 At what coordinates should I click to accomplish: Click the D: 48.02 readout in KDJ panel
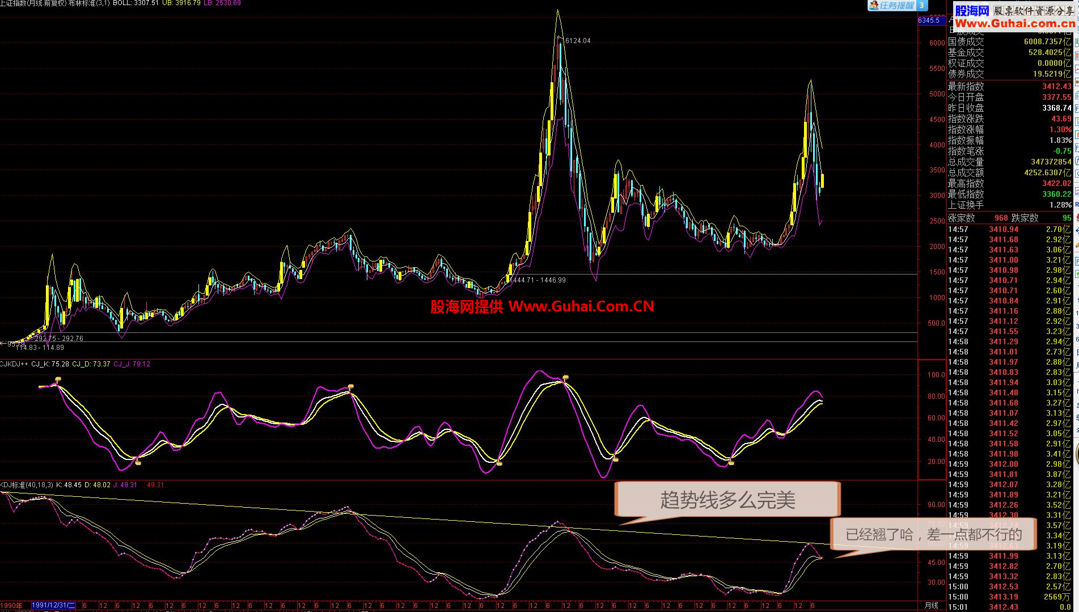pos(98,485)
